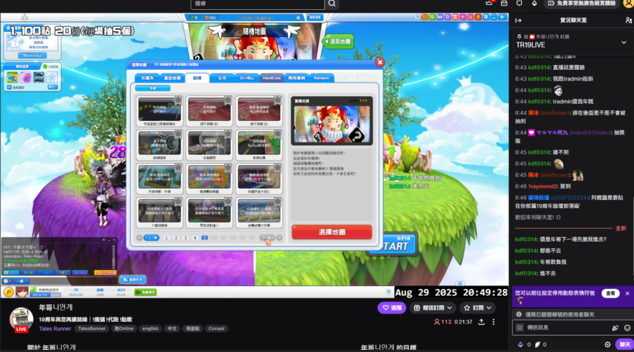Screen dimensions: 634x352
Task: Open chat settings gear icon
Action: pyautogui.click(x=608, y=344)
